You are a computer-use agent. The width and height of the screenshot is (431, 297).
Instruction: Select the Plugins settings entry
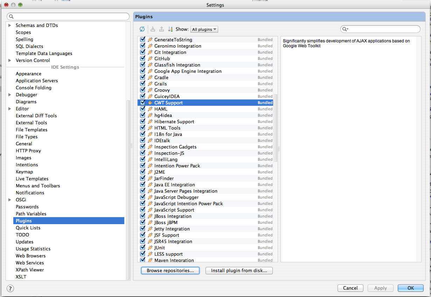click(x=69, y=221)
